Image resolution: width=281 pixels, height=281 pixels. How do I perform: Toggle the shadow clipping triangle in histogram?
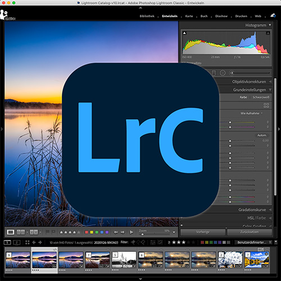pyautogui.click(x=184, y=33)
